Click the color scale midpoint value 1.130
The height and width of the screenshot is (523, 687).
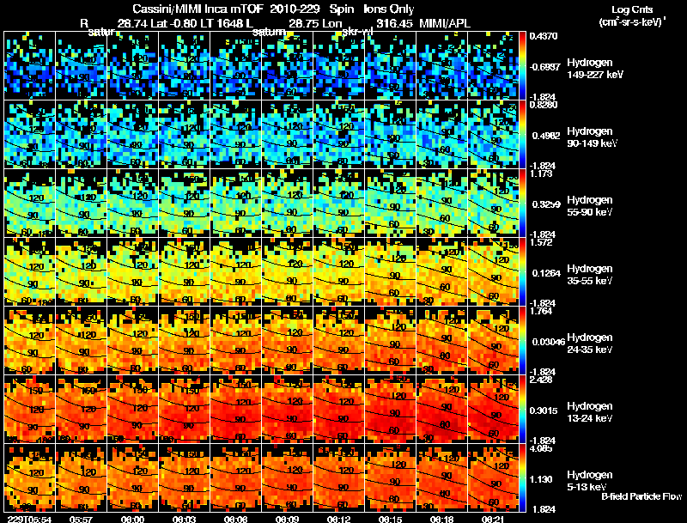(x=541, y=480)
